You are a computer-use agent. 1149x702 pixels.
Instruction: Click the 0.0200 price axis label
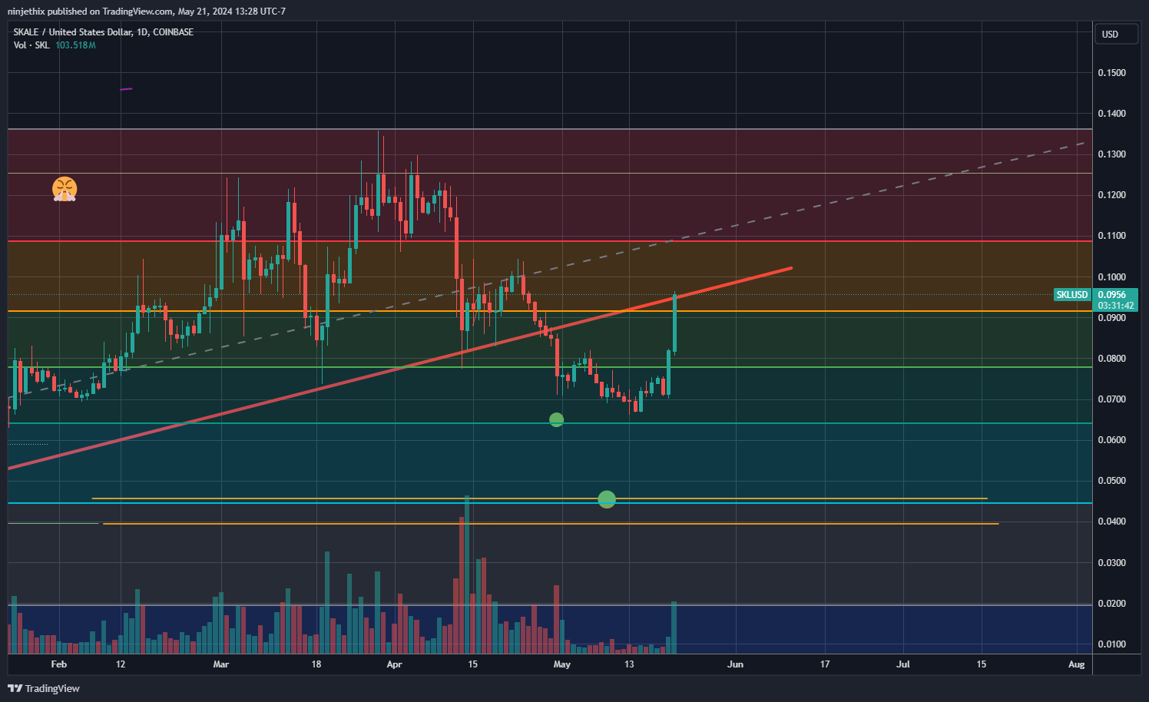pos(1112,604)
